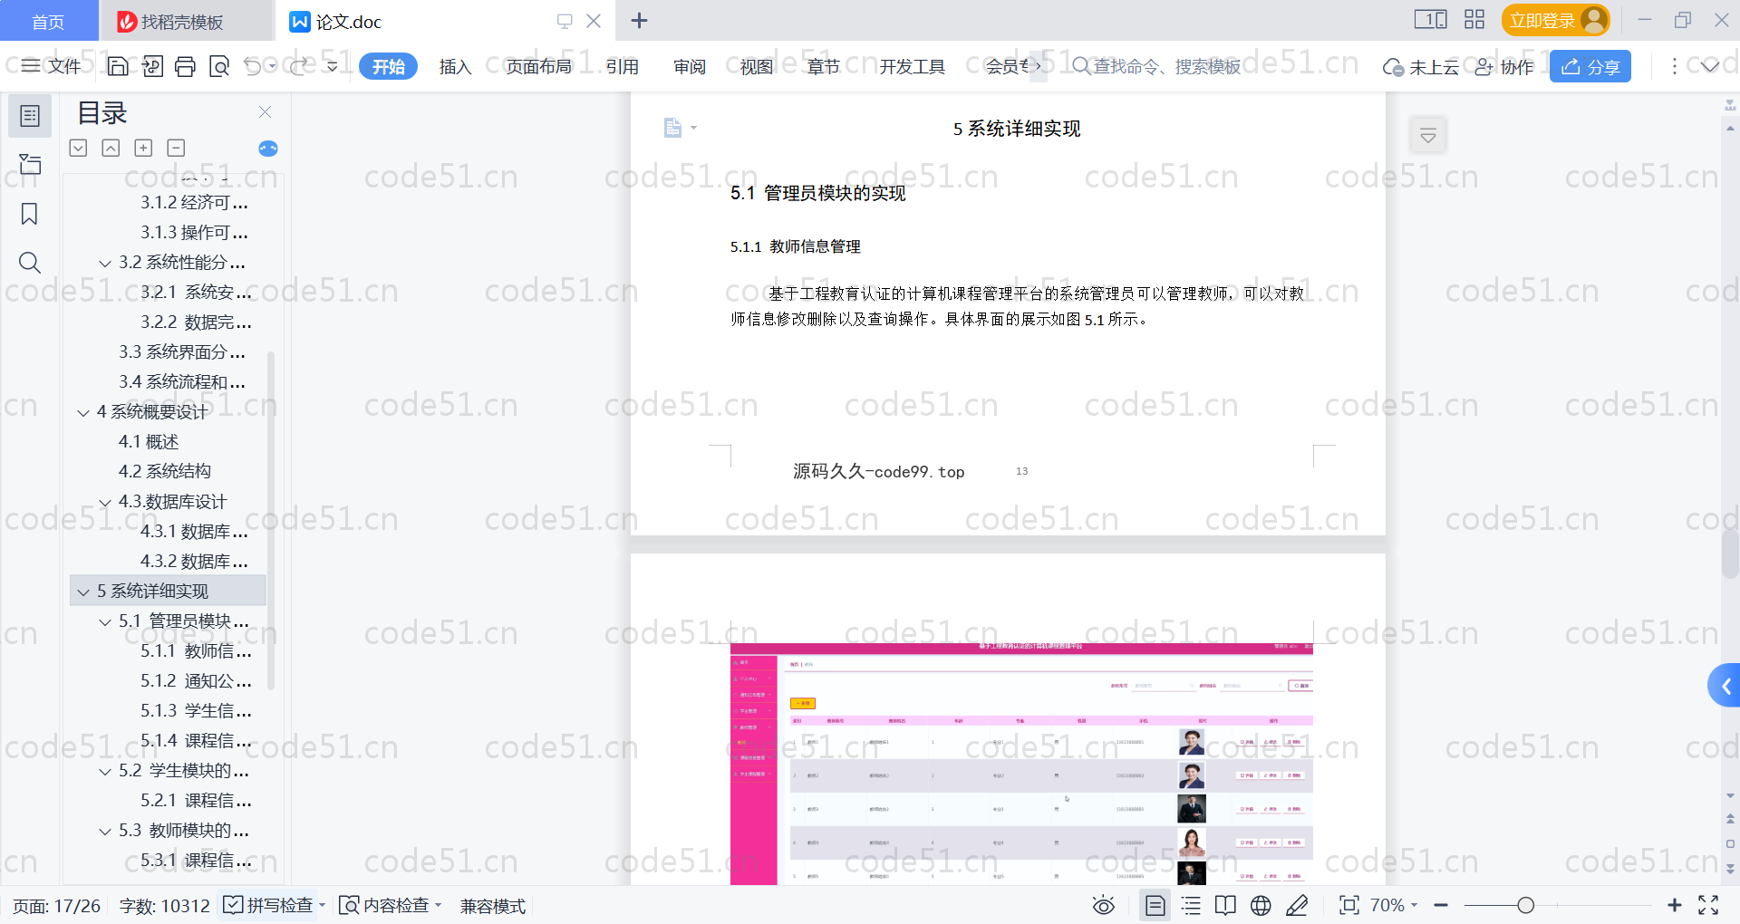Click 未上云 cloud status
The width and height of the screenshot is (1740, 924).
1421,66
